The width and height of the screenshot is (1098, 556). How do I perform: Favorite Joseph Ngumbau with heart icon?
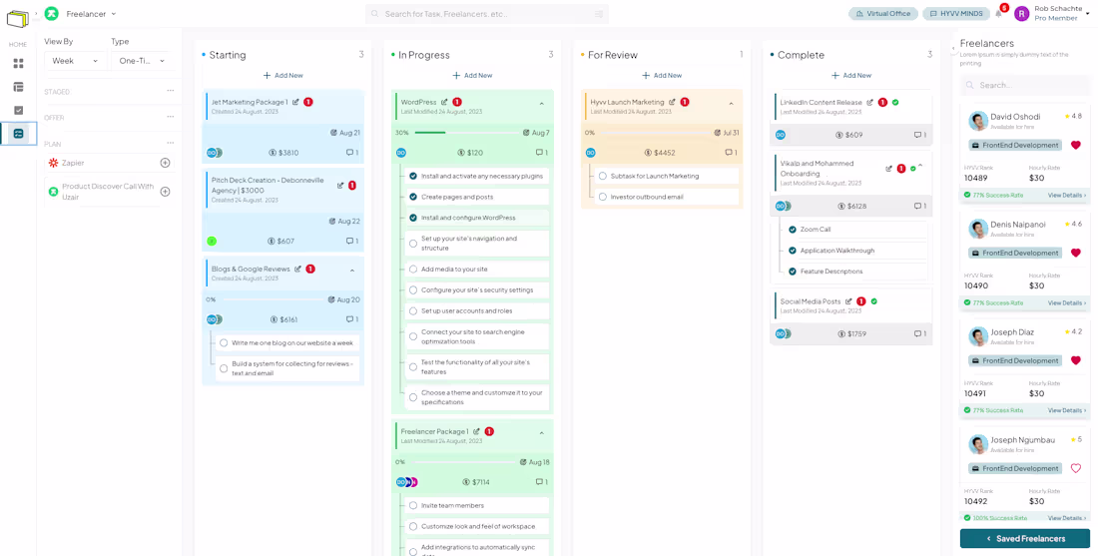(x=1076, y=468)
